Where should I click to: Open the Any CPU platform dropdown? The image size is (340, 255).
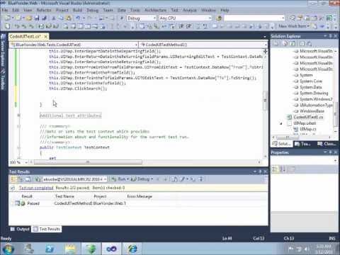point(185,18)
